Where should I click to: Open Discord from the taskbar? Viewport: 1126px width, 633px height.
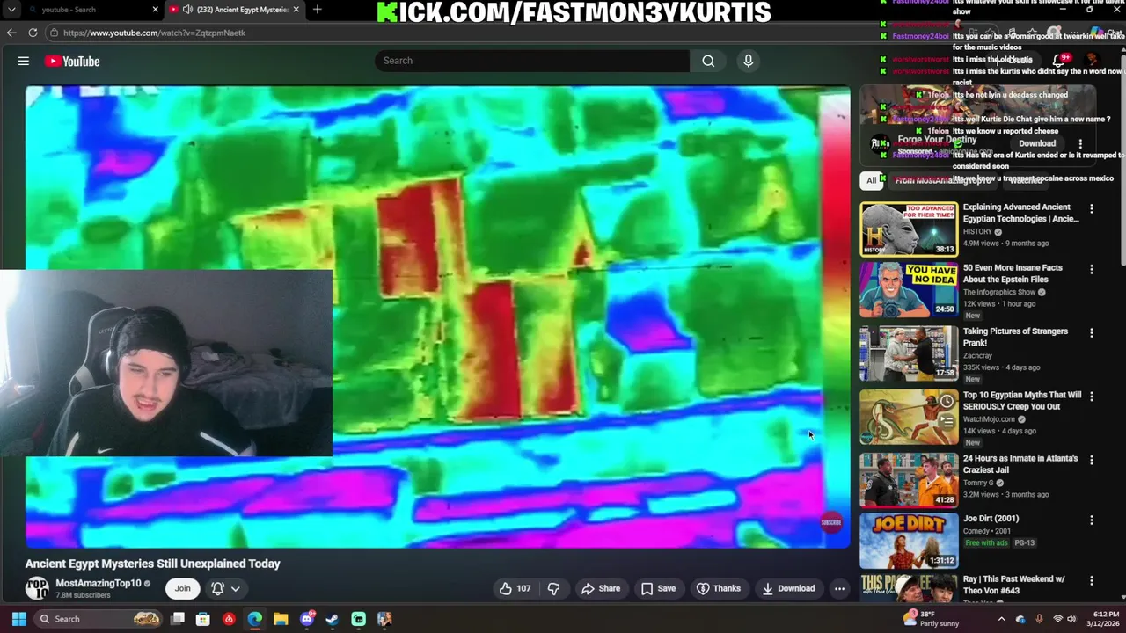click(x=306, y=619)
